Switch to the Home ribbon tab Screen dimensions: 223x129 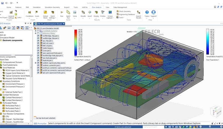[9, 7]
